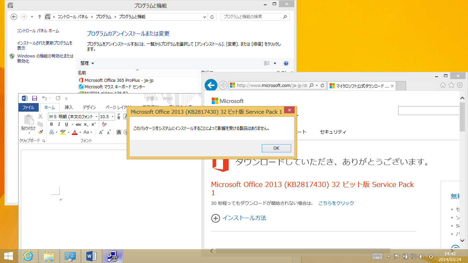This screenshot has height=263, width=468.
Task: Click the プログラムと機能の検索 search field
Action: 255,16
